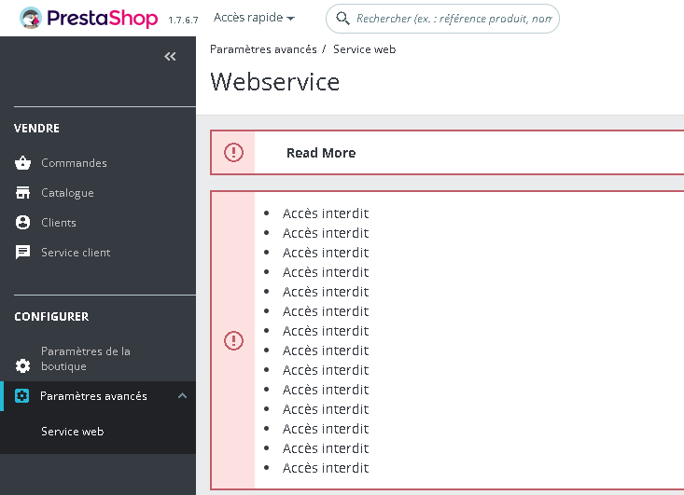The height and width of the screenshot is (495, 684).
Task: Click the VENDRE section heading
Action: [36, 128]
